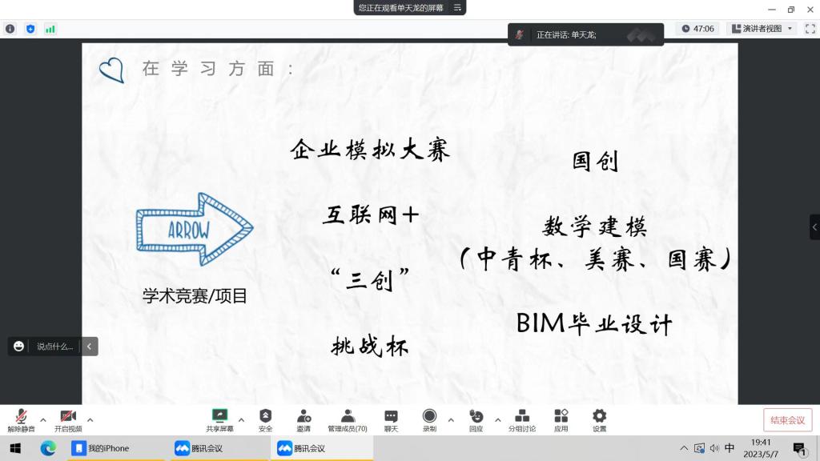Image resolution: width=820 pixels, height=461 pixels.
Task: Open the 应用 apps icon
Action: click(561, 419)
